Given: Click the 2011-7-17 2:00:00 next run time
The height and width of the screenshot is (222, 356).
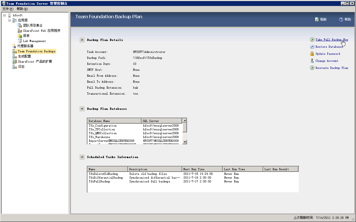Looking at the screenshot, I should click(197, 182).
